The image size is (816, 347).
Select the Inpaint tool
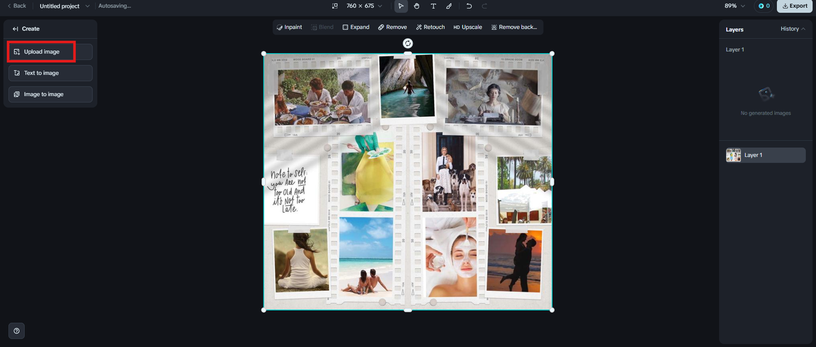(x=289, y=27)
